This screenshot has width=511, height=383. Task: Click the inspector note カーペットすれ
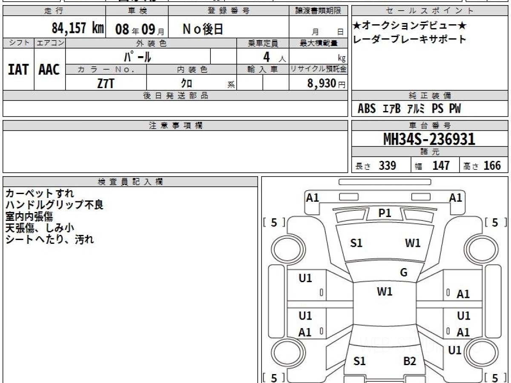[40, 193]
